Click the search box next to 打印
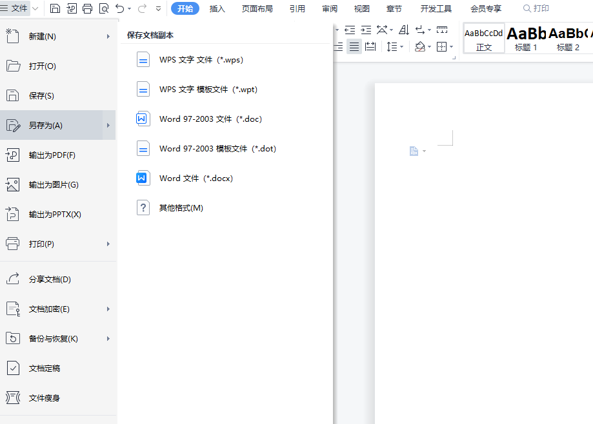Screen dimensions: 593x424 point(536,8)
